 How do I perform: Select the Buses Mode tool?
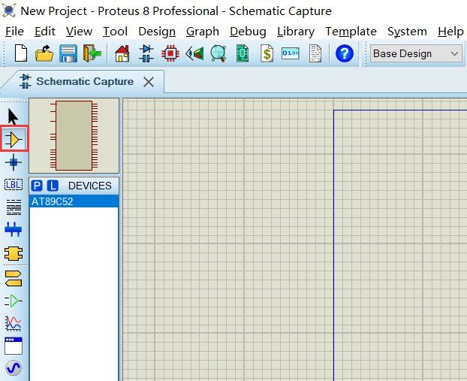pos(14,229)
